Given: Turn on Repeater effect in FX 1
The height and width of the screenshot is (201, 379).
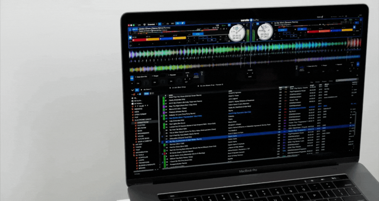Looking at the screenshot, I should [x=171, y=81].
